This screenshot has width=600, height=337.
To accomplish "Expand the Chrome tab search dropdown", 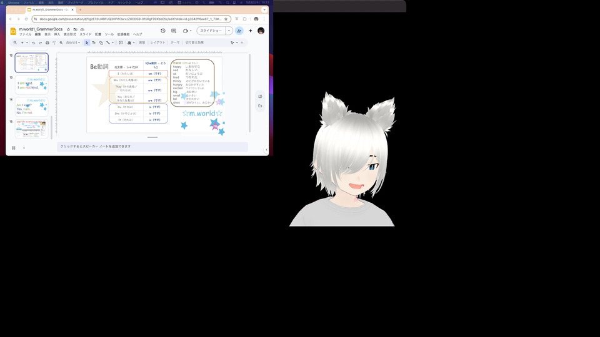I will coord(264,10).
